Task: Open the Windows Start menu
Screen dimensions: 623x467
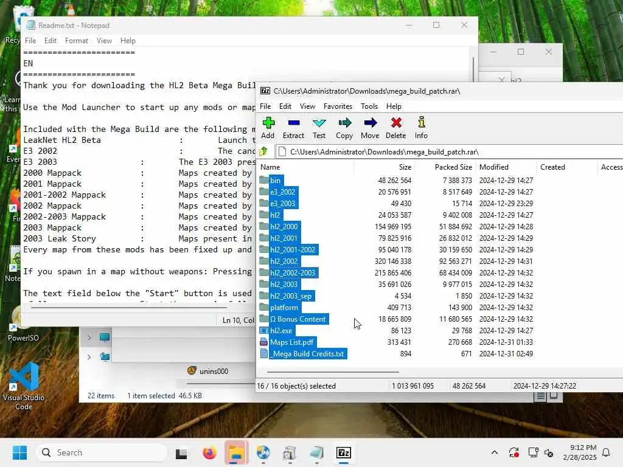Action: 19,452
